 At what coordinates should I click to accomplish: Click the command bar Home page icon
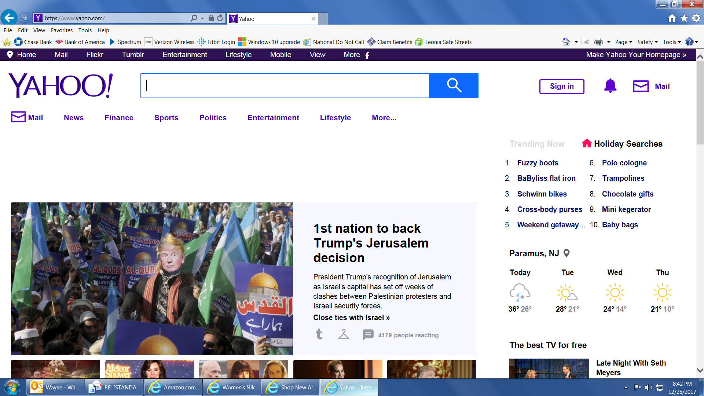[566, 42]
